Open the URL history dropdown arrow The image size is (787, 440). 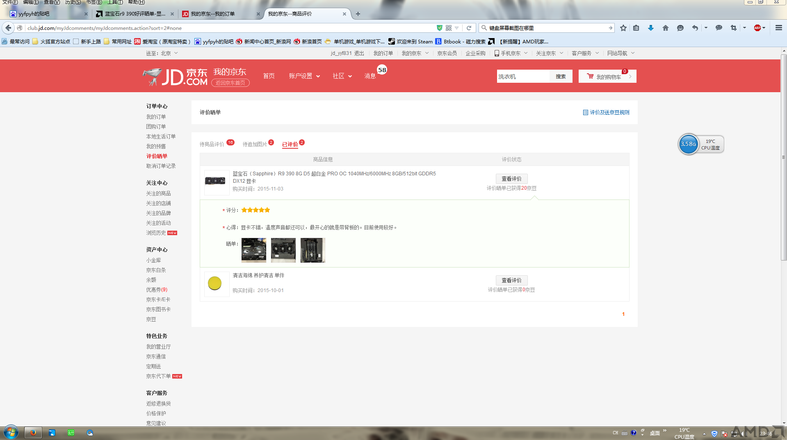(457, 28)
